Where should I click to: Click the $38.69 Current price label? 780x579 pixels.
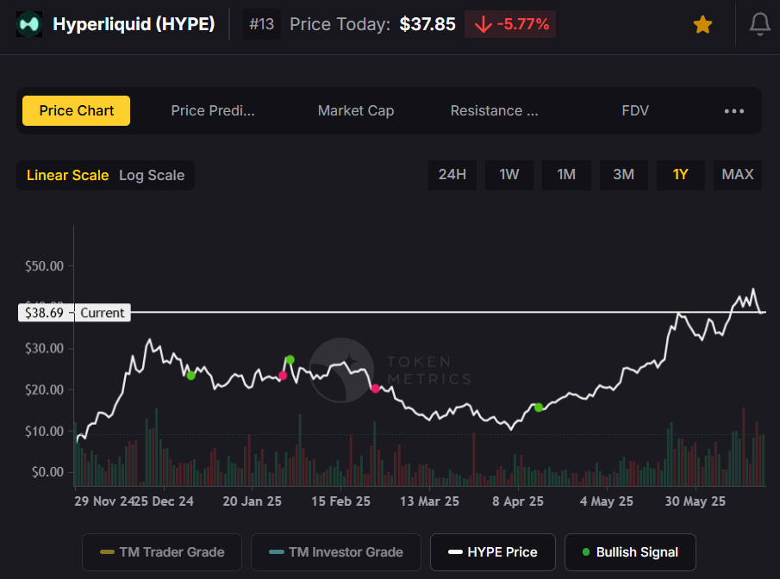(75, 313)
